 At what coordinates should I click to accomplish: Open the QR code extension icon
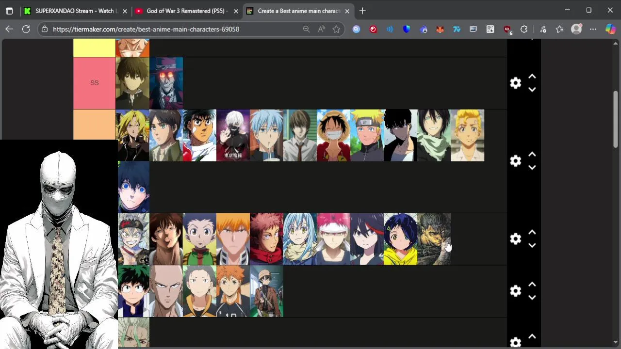coord(490,29)
